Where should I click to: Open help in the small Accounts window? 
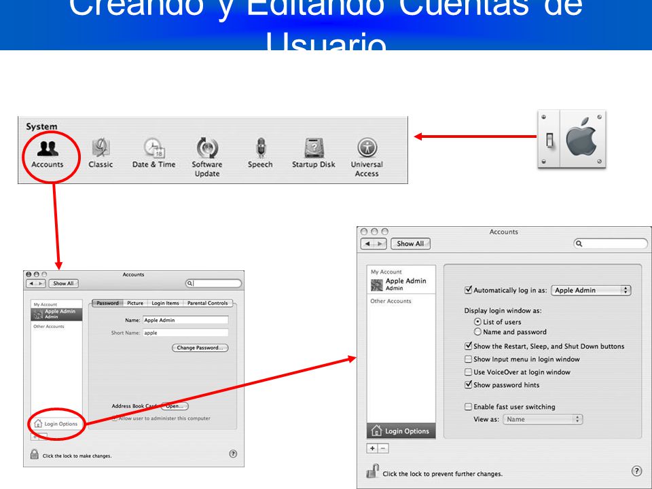click(233, 454)
